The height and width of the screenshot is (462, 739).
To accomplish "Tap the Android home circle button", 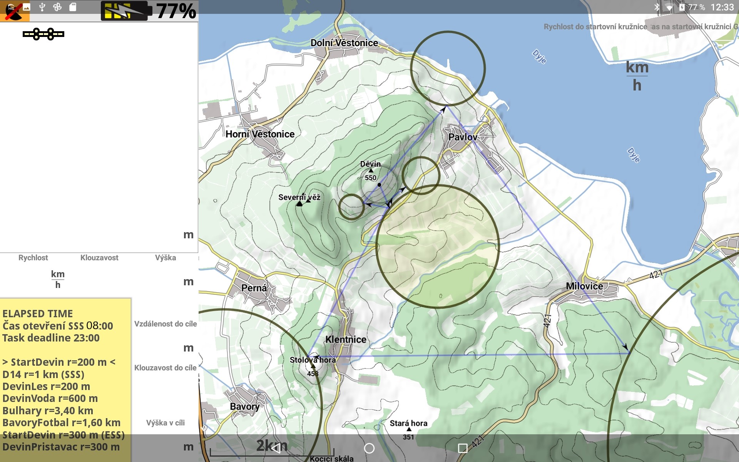I will coord(369,448).
